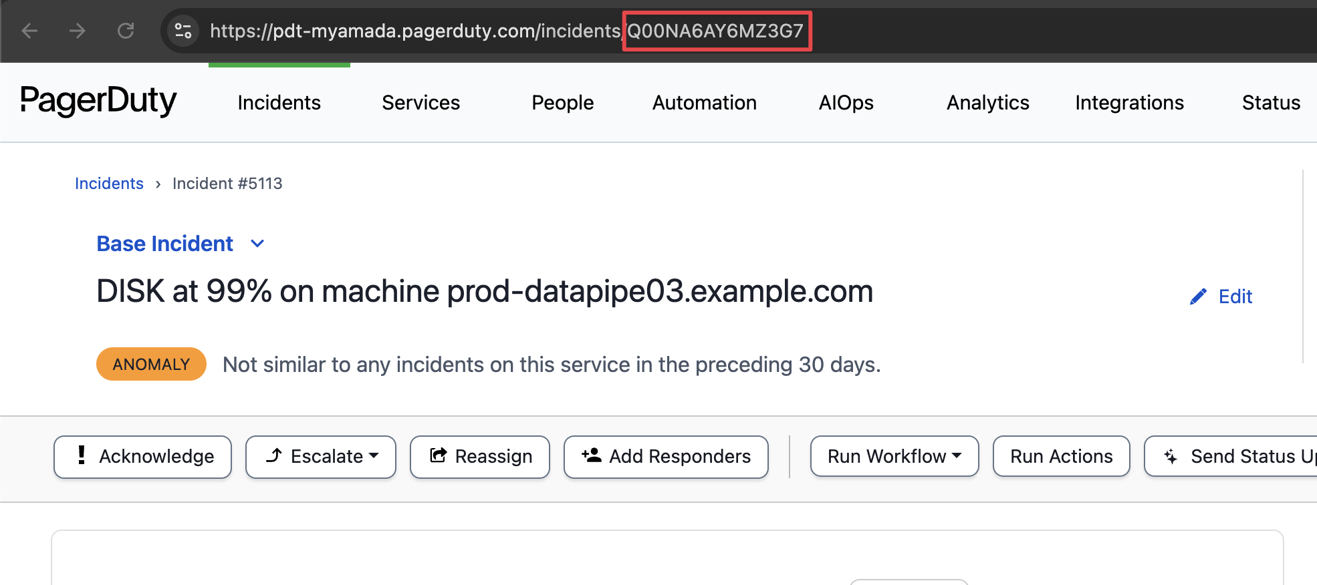
Task: Click the browser forward arrow
Action: tap(78, 31)
